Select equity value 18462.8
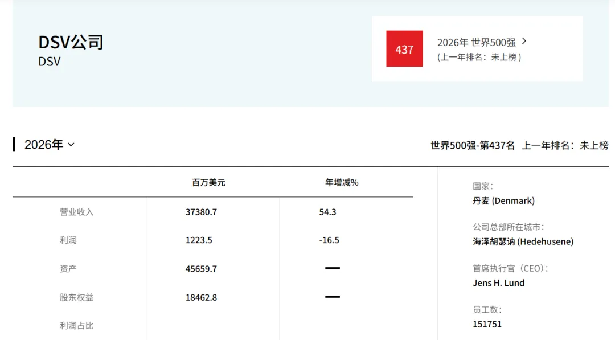This screenshot has height=340, width=615. coord(201,298)
